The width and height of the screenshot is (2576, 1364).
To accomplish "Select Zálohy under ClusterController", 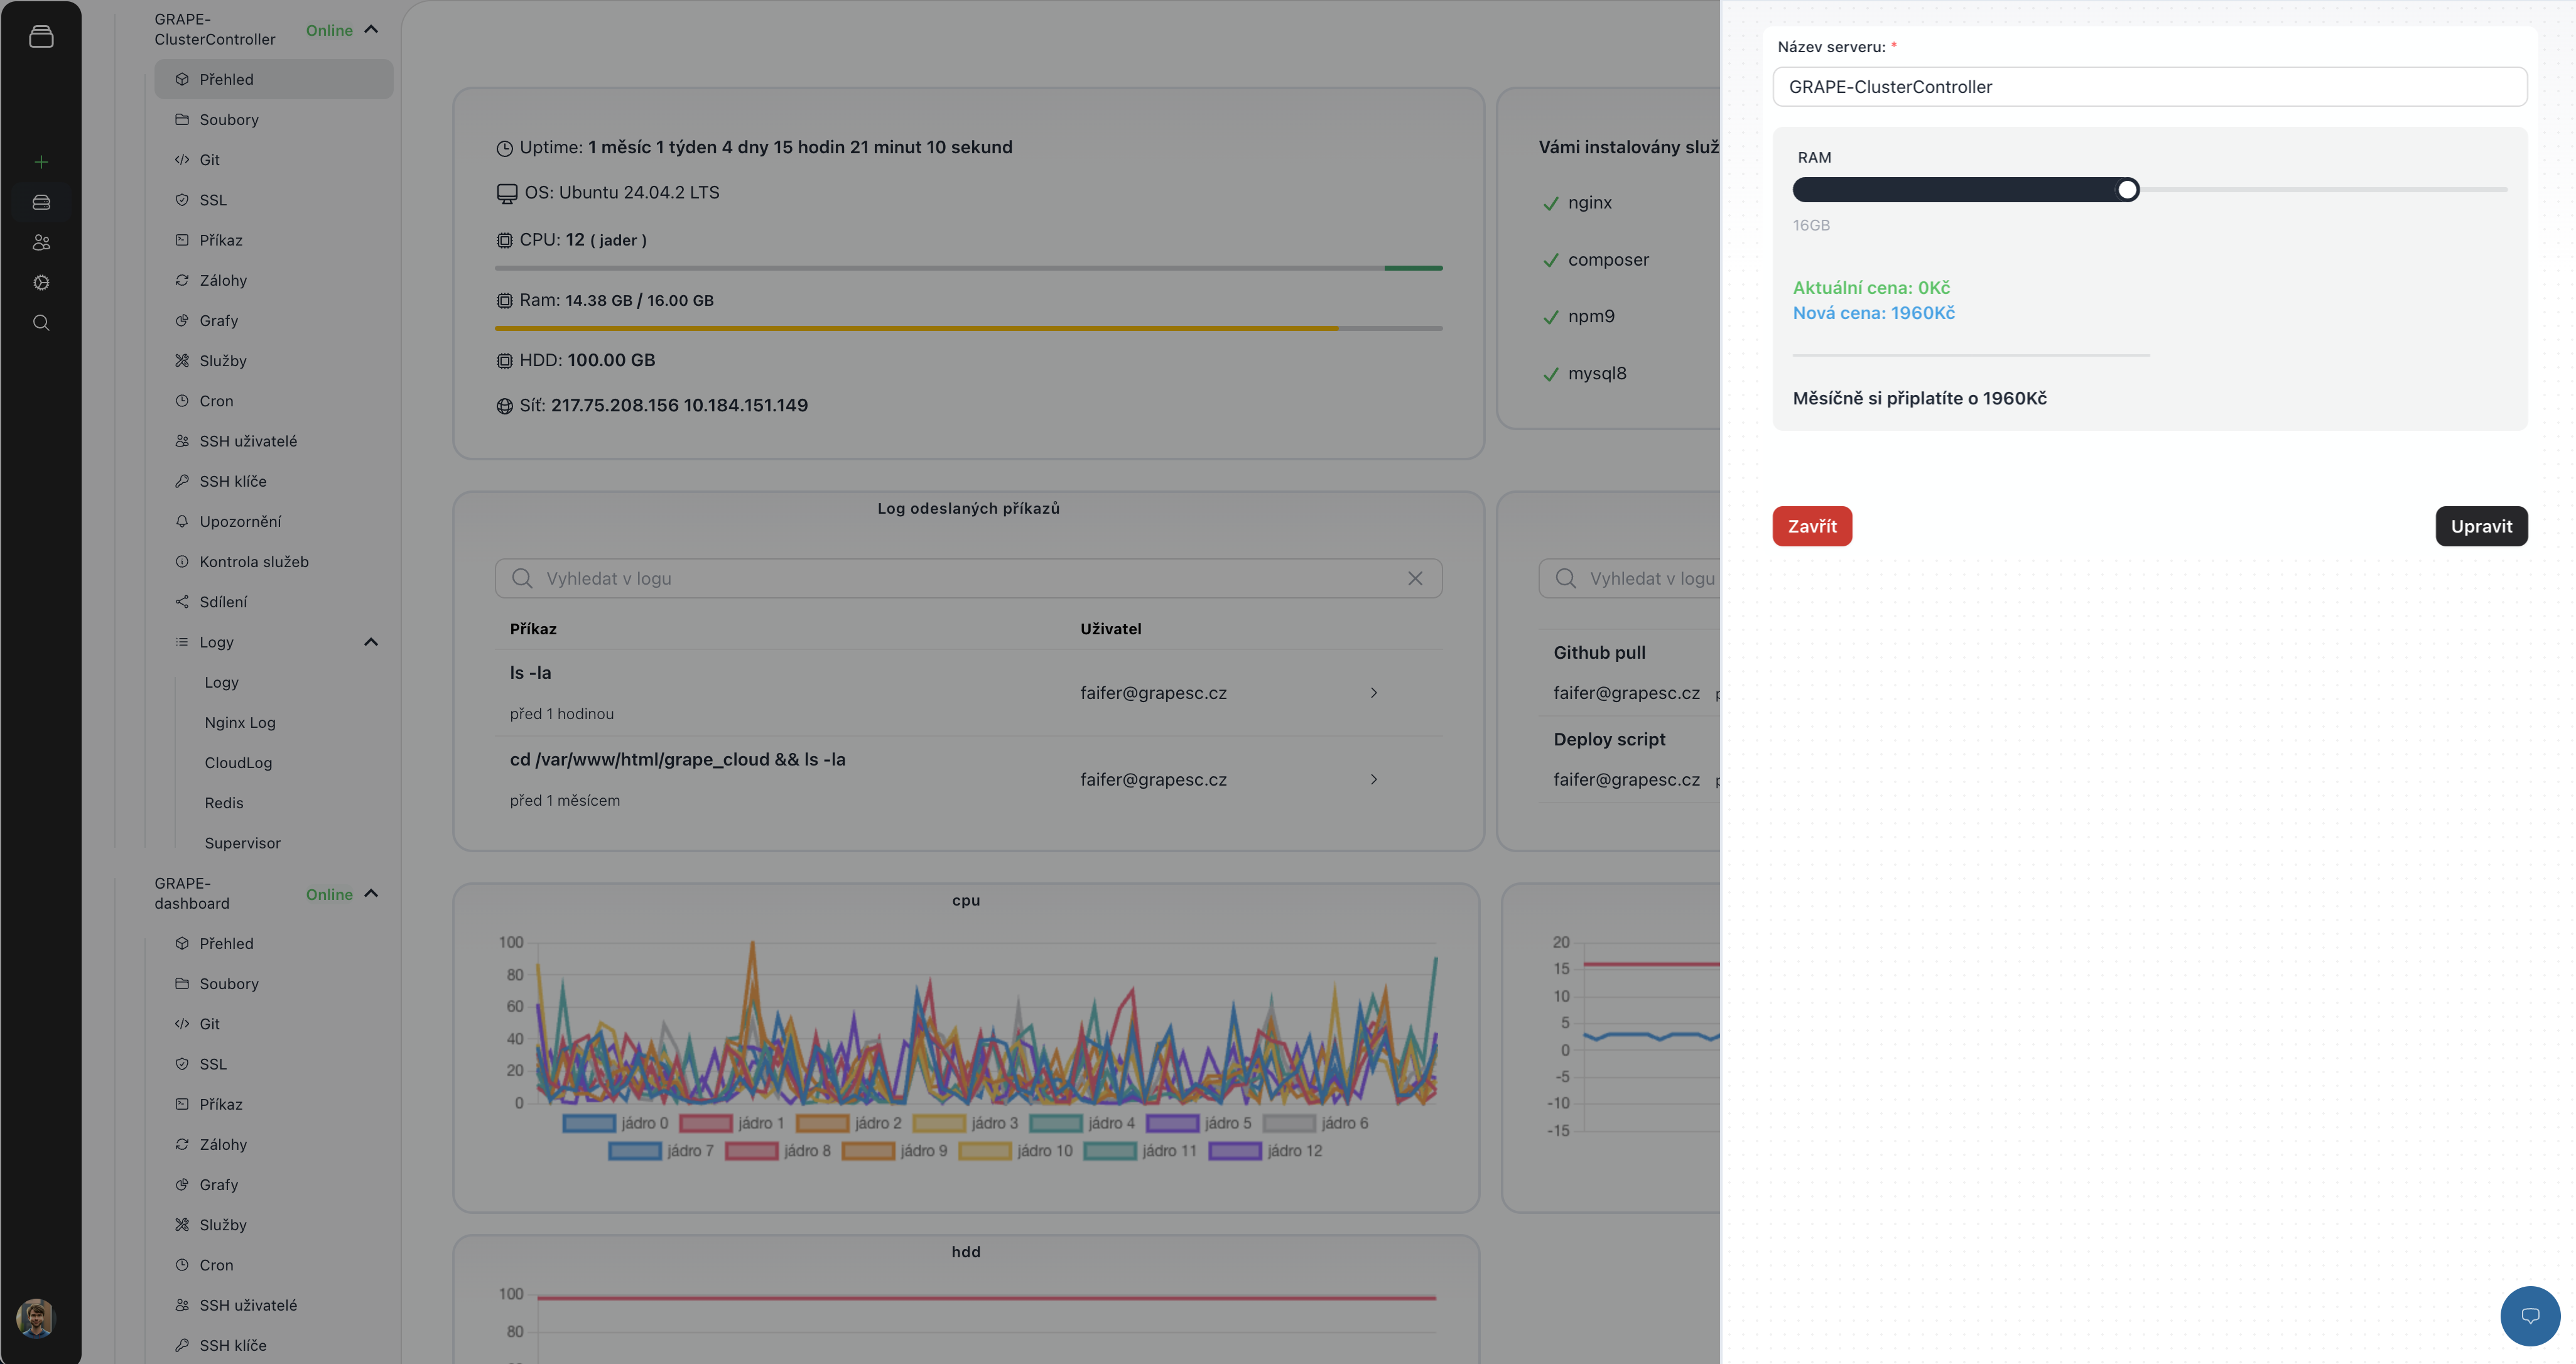I will 223,280.
